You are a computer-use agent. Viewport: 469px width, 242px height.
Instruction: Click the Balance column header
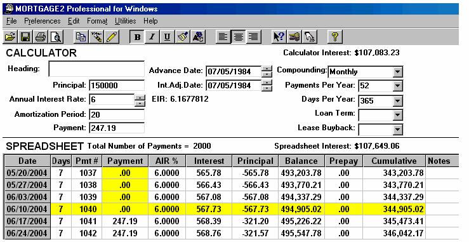coord(301,161)
